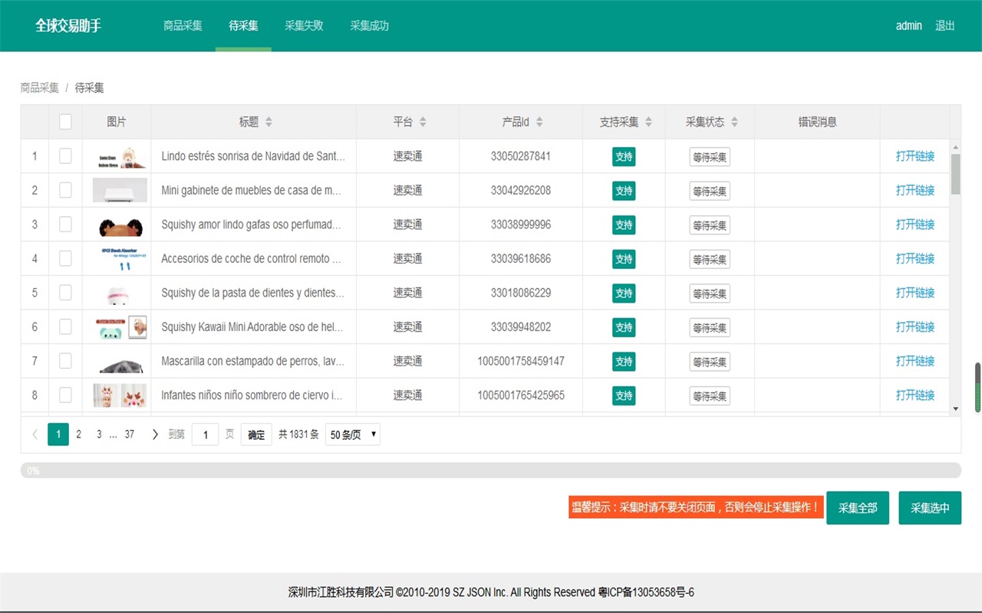The width and height of the screenshot is (982, 613).
Task: Click the 采集全部 button
Action: (857, 508)
